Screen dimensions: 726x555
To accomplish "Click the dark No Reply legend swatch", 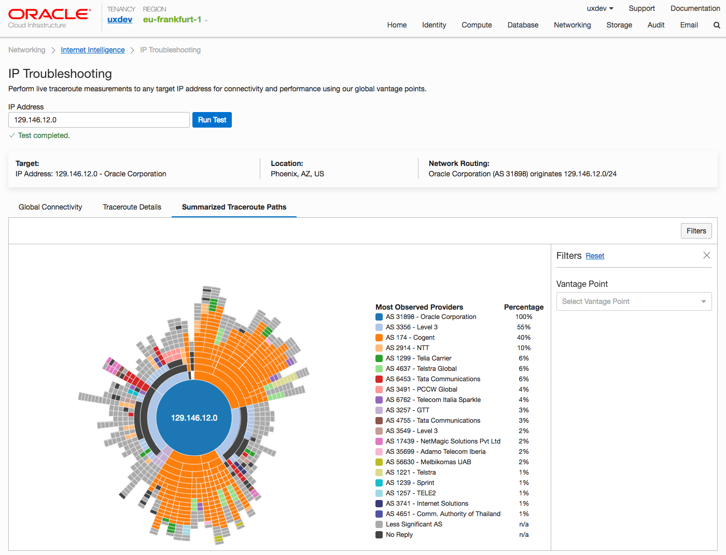I will click(379, 535).
